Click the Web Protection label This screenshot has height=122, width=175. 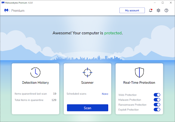coord(128,95)
